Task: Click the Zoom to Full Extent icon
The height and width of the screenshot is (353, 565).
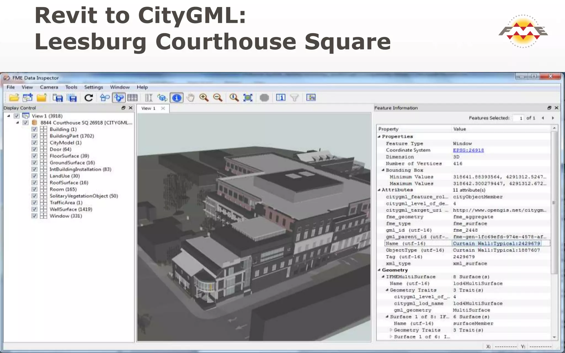Action: 248,98
